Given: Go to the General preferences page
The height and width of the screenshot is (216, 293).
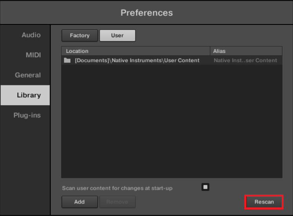Looking at the screenshot, I should point(28,75).
